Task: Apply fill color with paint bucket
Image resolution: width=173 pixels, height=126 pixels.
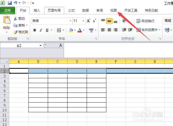Action: coord(71,30)
